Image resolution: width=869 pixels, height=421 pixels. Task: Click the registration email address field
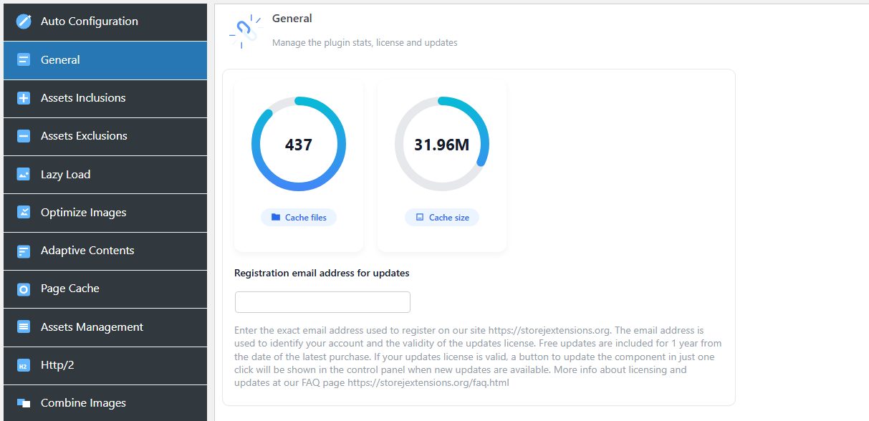pyautogui.click(x=322, y=301)
